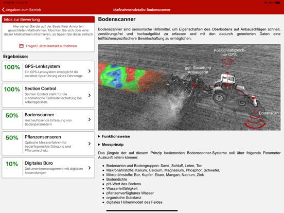Tap 'Bodendichte' bullet item

(117, 180)
